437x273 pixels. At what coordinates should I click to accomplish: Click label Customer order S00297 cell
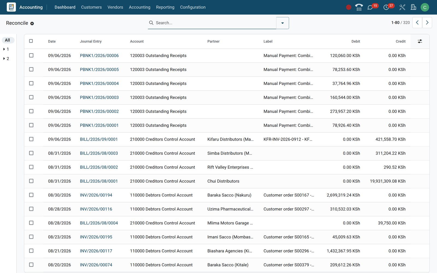point(289,209)
